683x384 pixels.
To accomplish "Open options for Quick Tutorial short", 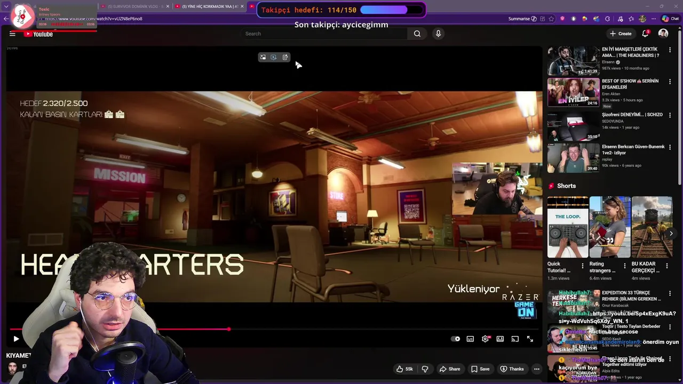I will pos(582,266).
